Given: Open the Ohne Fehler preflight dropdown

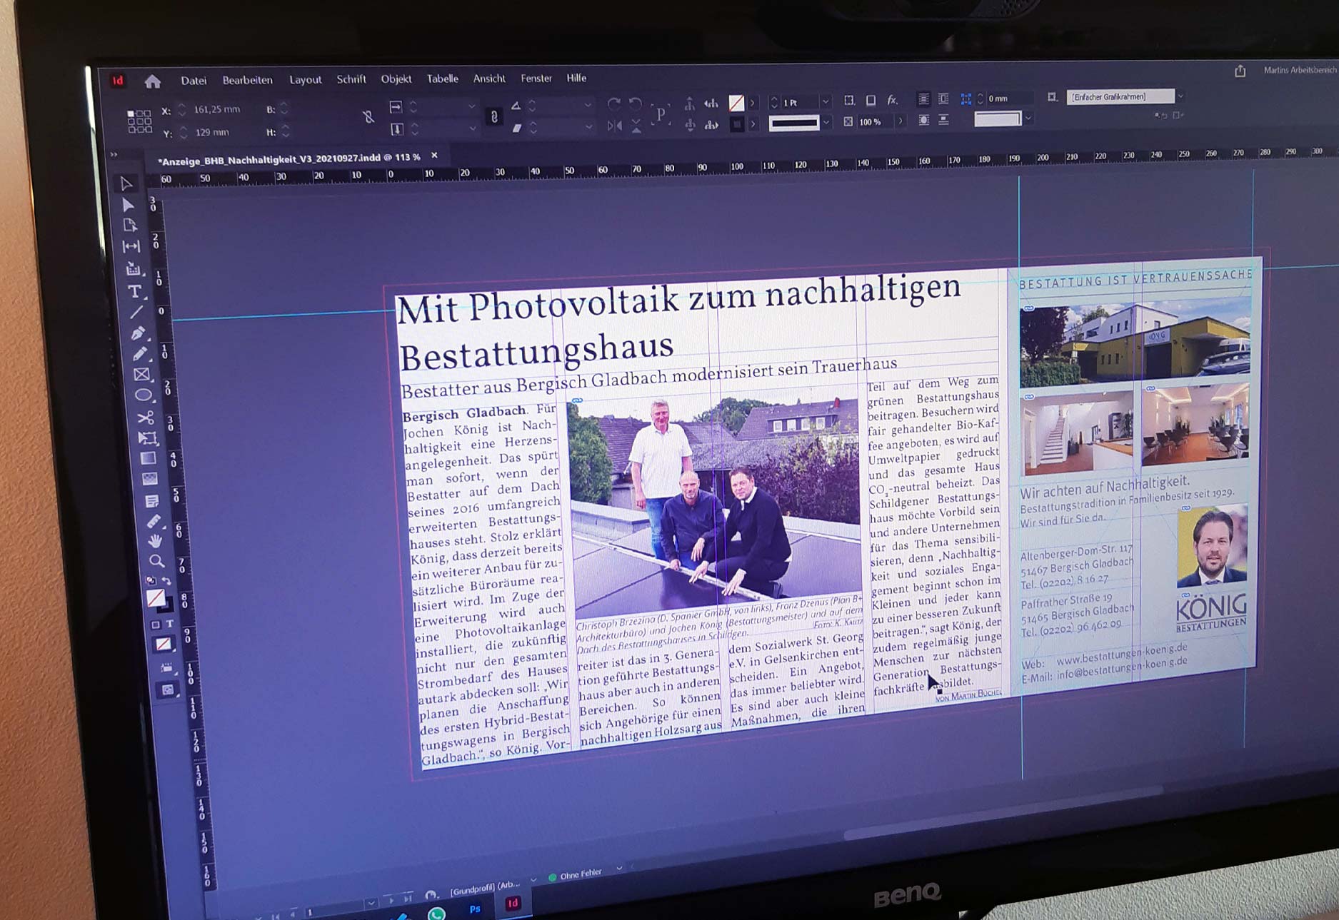Looking at the screenshot, I should (619, 868).
